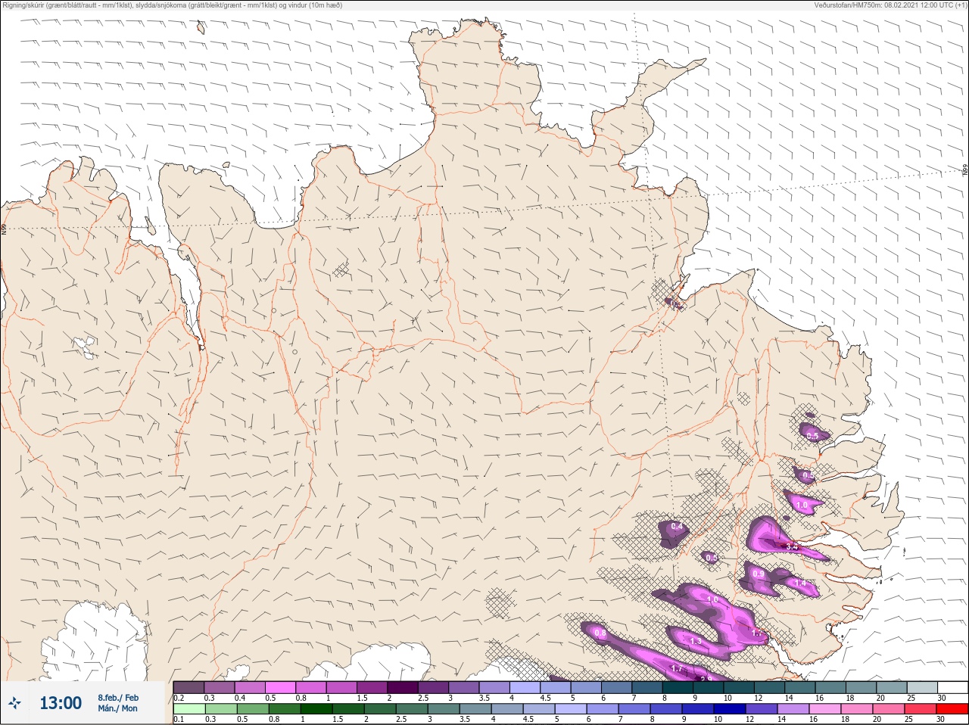
Task: Click the white 30 swatch in top legend row
Action: point(952,687)
